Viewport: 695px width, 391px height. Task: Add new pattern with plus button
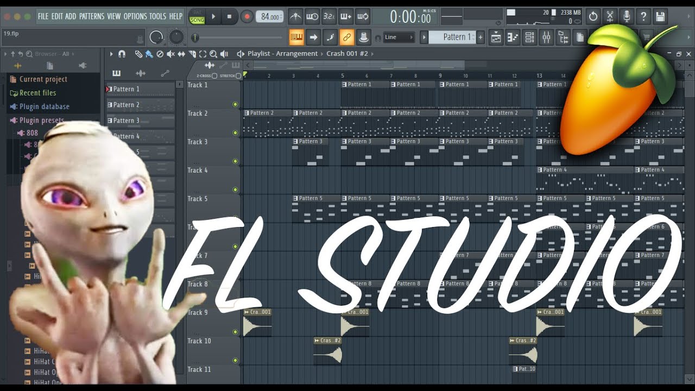point(481,37)
